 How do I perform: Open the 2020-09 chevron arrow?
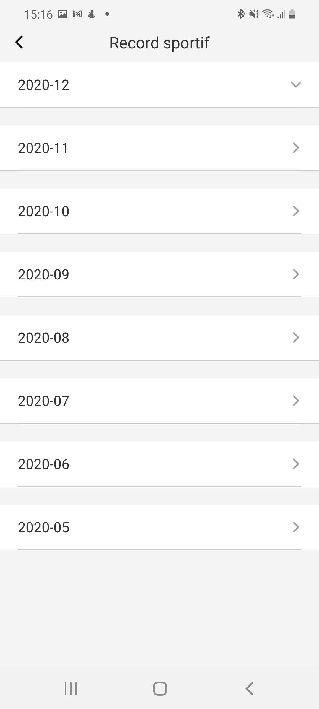[x=296, y=274]
